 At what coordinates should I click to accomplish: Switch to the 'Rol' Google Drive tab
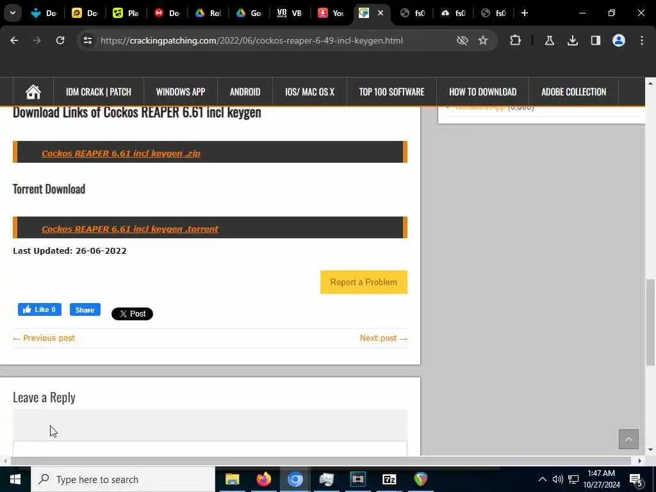[x=208, y=13]
